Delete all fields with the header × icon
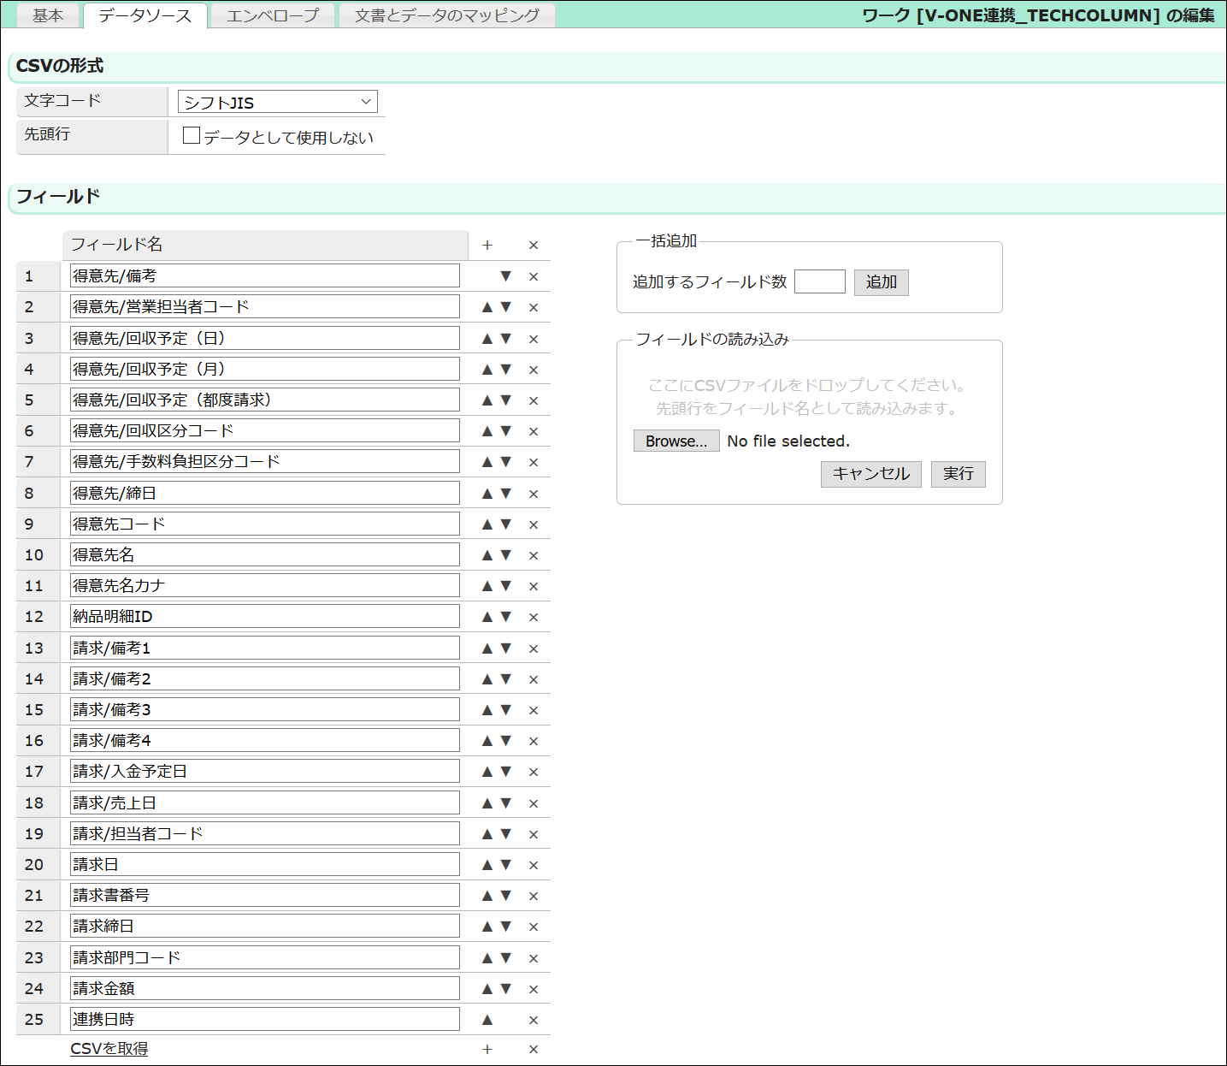 533,245
